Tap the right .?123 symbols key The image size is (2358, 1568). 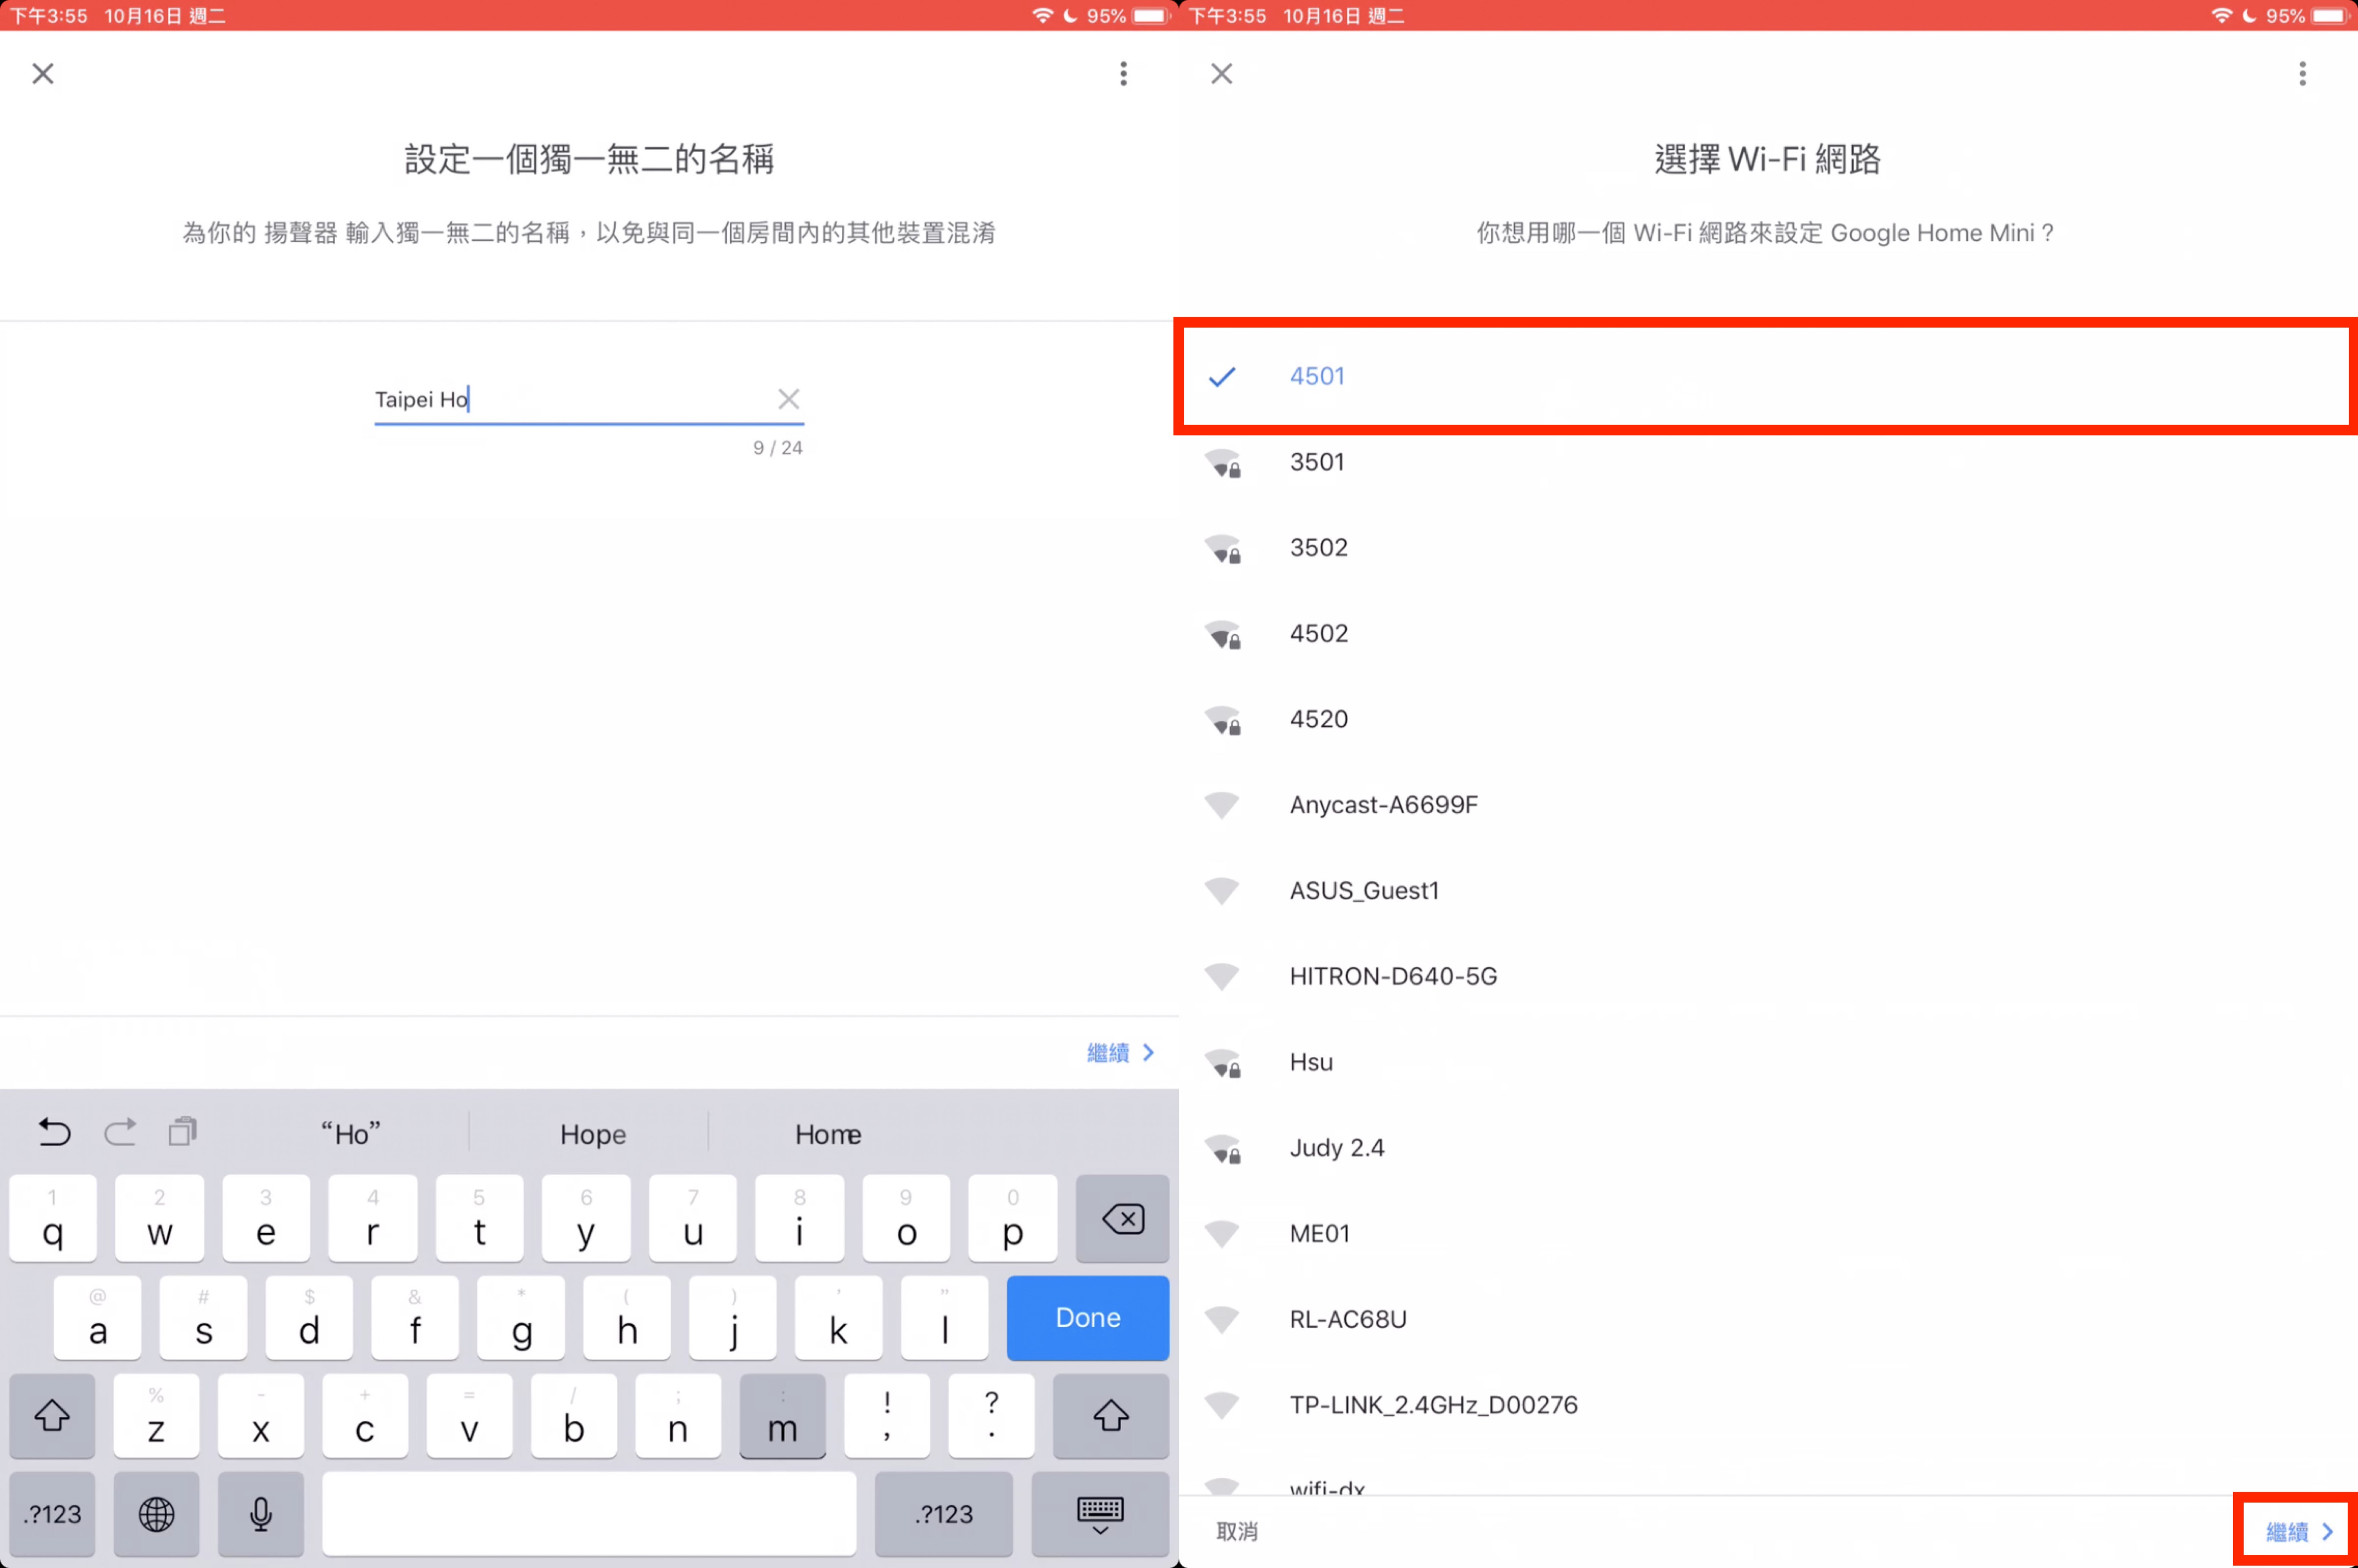pyautogui.click(x=944, y=1514)
